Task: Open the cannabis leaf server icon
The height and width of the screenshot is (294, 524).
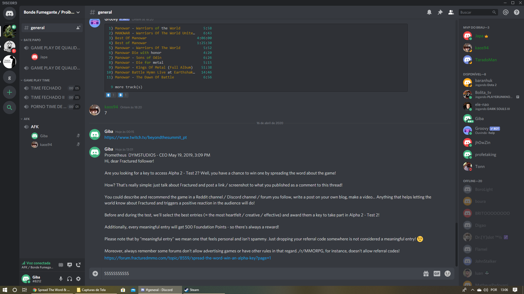Action: tap(10, 31)
